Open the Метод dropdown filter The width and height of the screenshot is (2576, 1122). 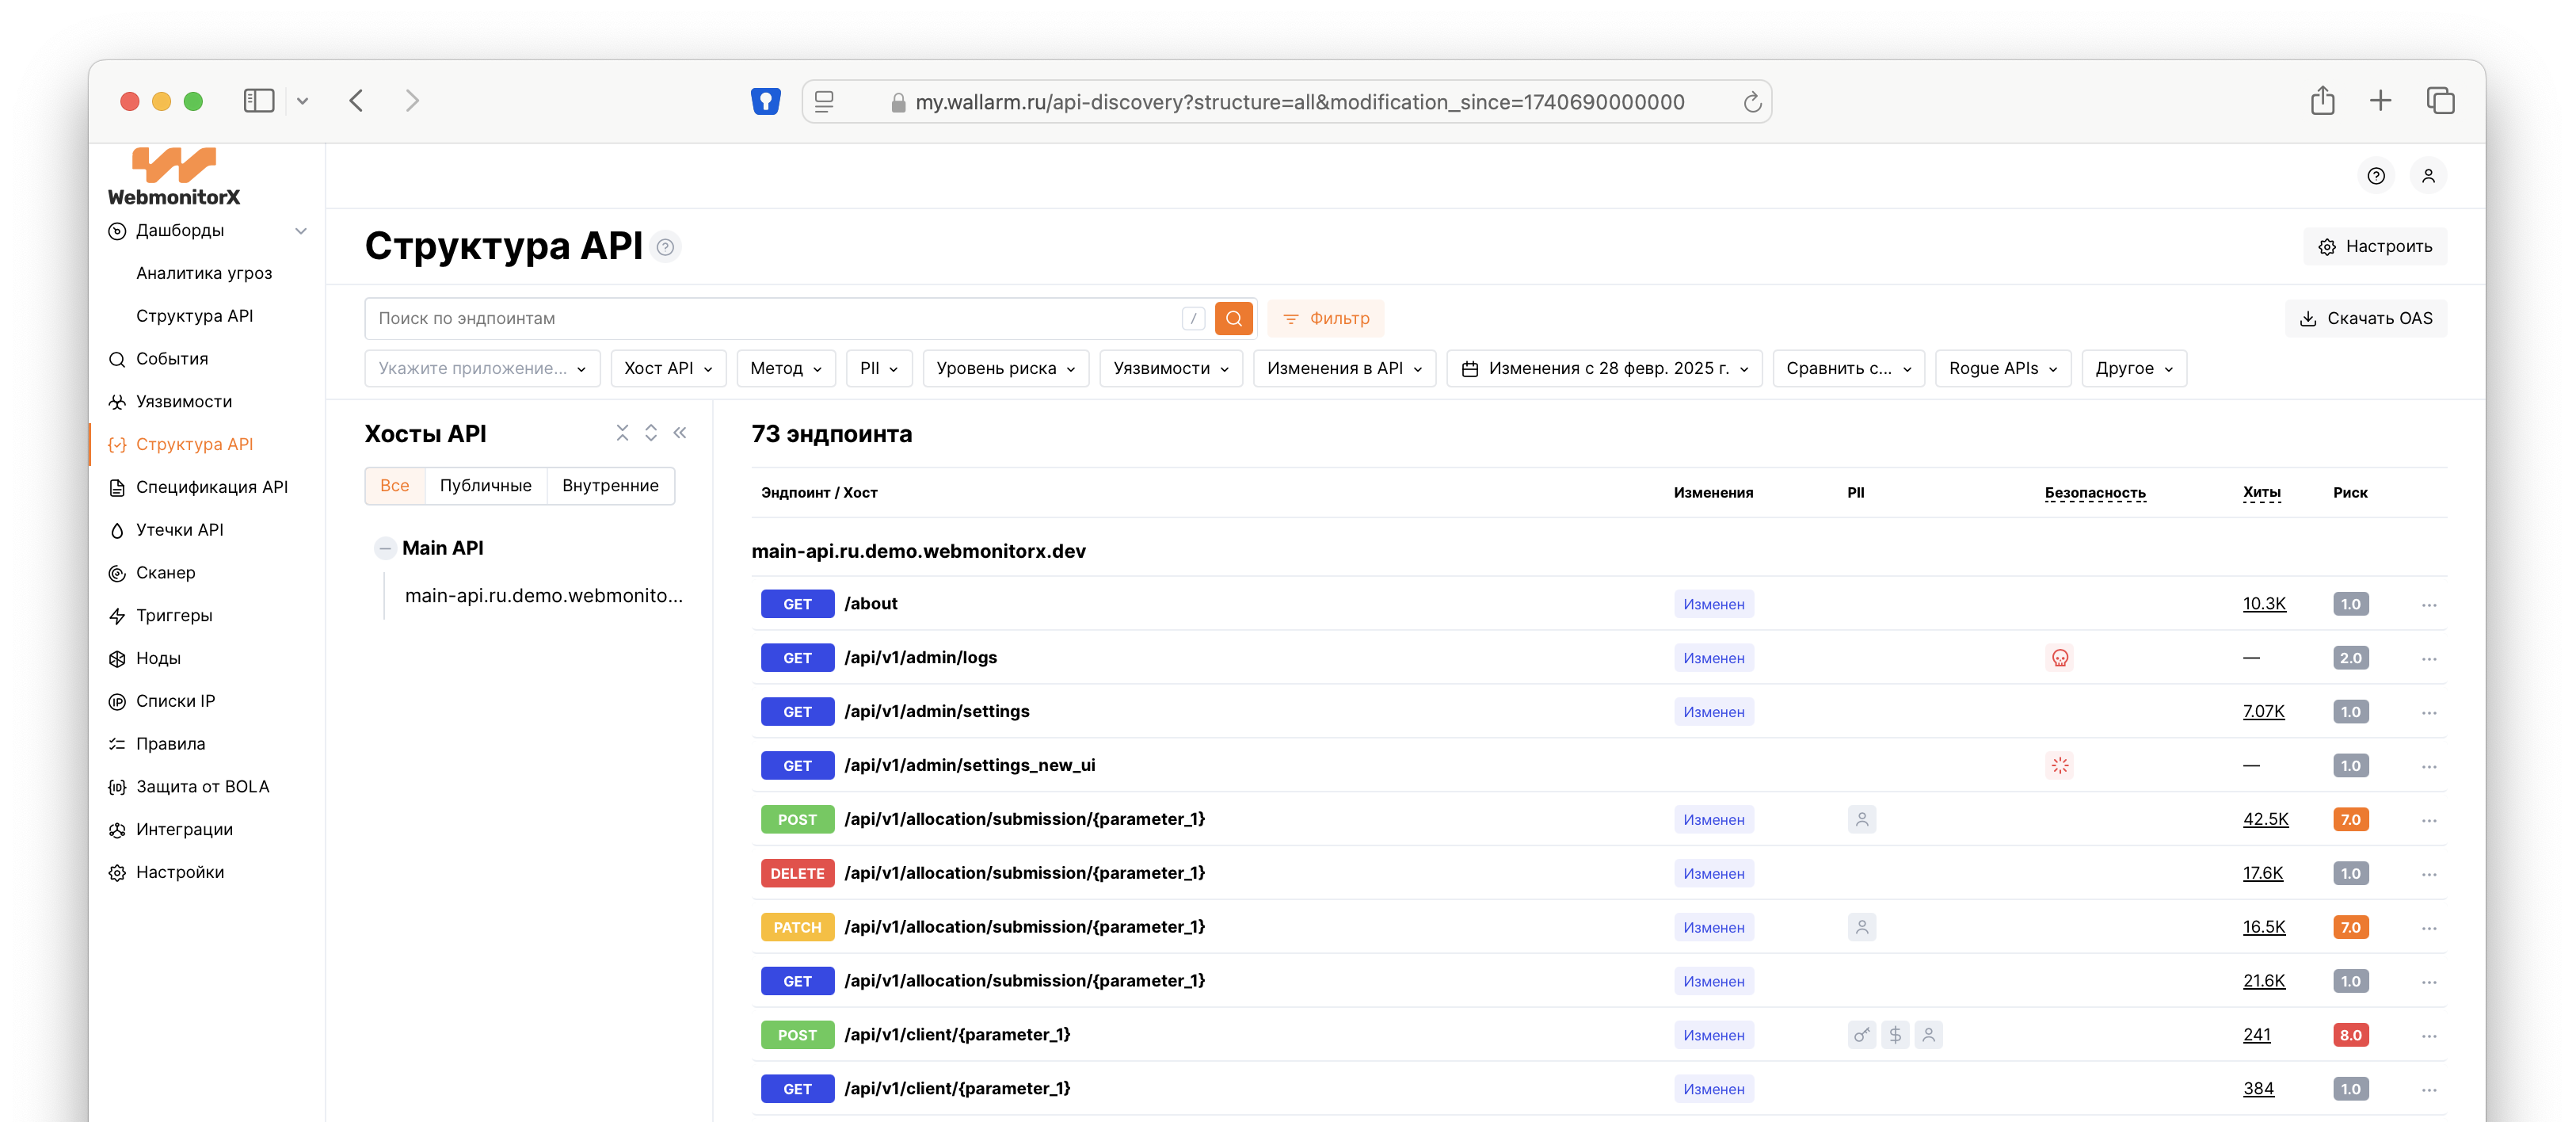click(785, 368)
